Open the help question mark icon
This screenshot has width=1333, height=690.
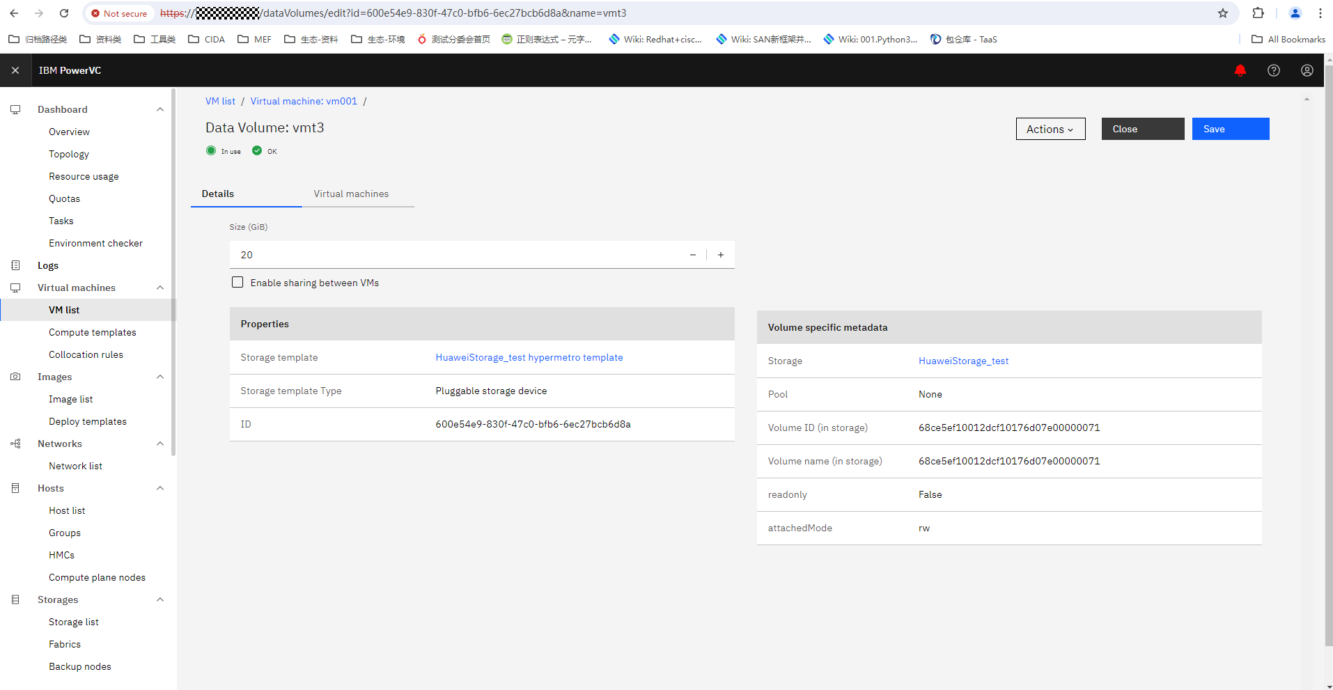pyautogui.click(x=1274, y=70)
